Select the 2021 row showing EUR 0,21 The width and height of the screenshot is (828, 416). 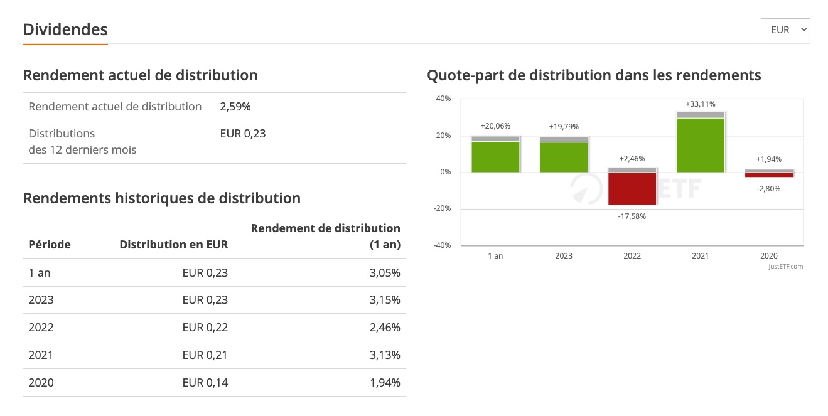(x=214, y=355)
